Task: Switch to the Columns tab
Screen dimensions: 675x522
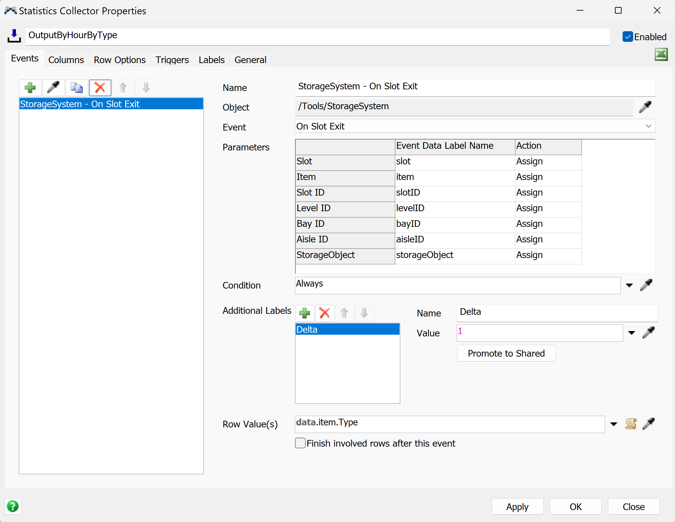Action: click(x=66, y=60)
